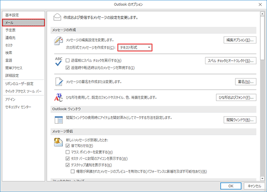Image resolution: width=267 pixels, height=192 pixels.
Task: Click the reading pane window icon
Action: pos(58,119)
